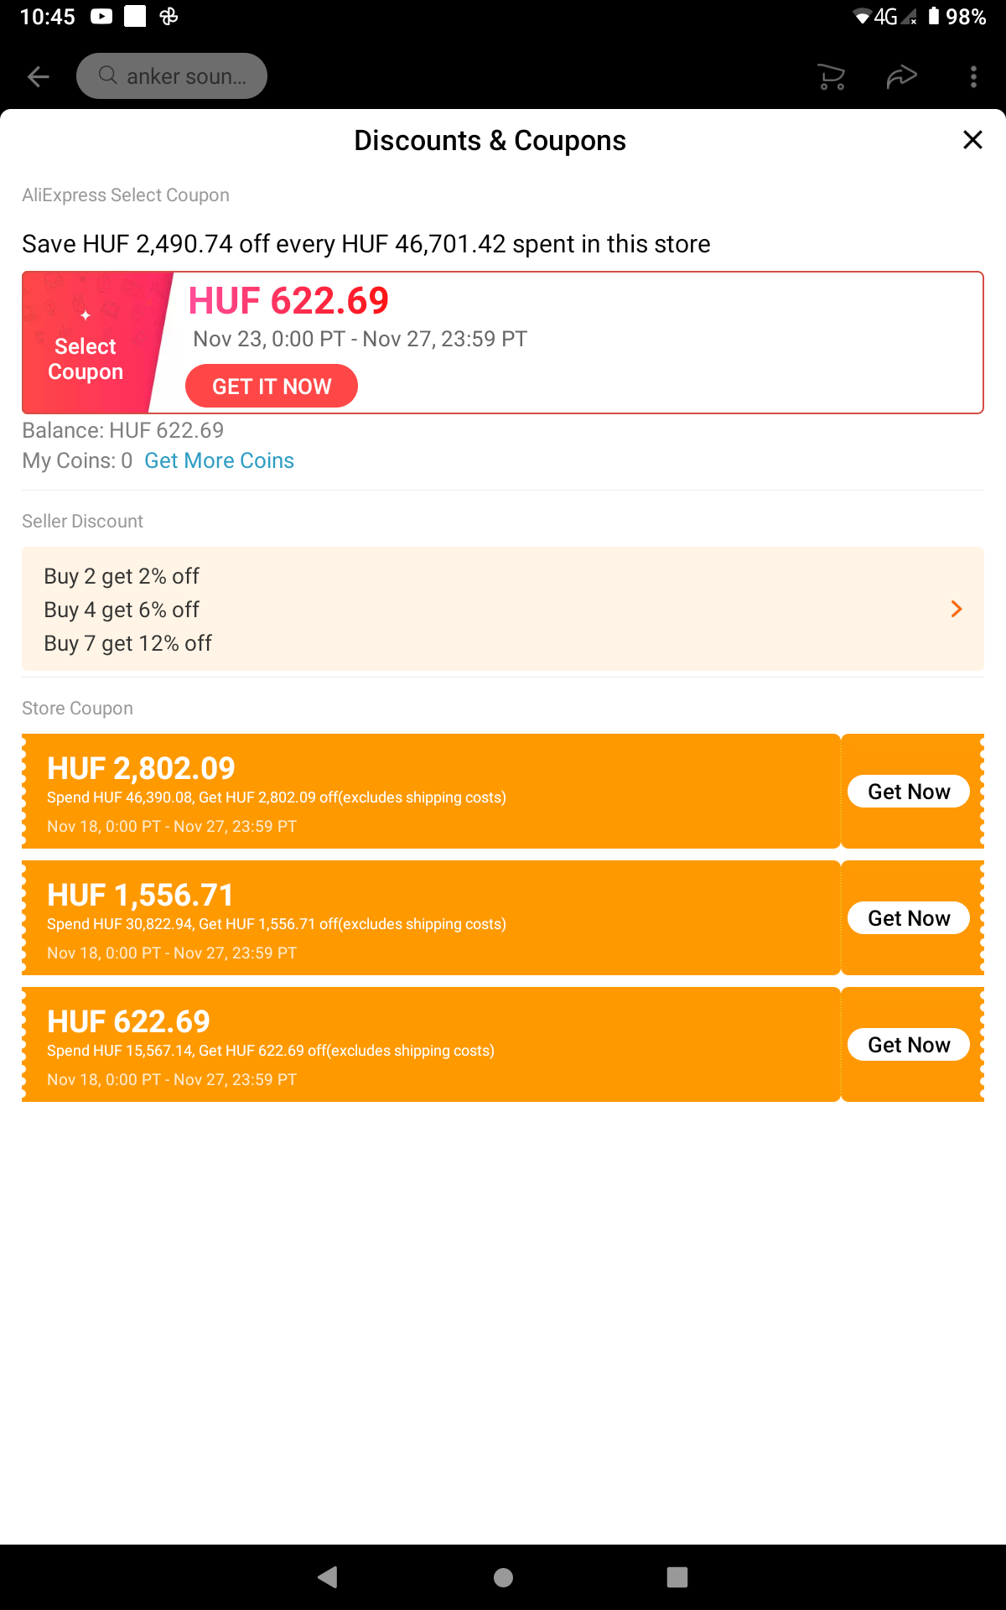Open the three-dot overflow menu

point(973,77)
